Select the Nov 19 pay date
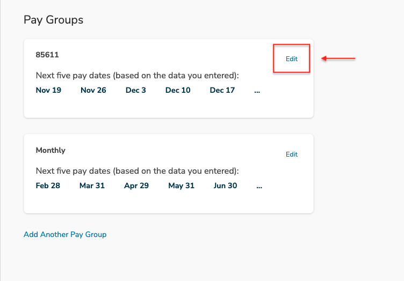This screenshot has height=281, width=404. point(48,90)
